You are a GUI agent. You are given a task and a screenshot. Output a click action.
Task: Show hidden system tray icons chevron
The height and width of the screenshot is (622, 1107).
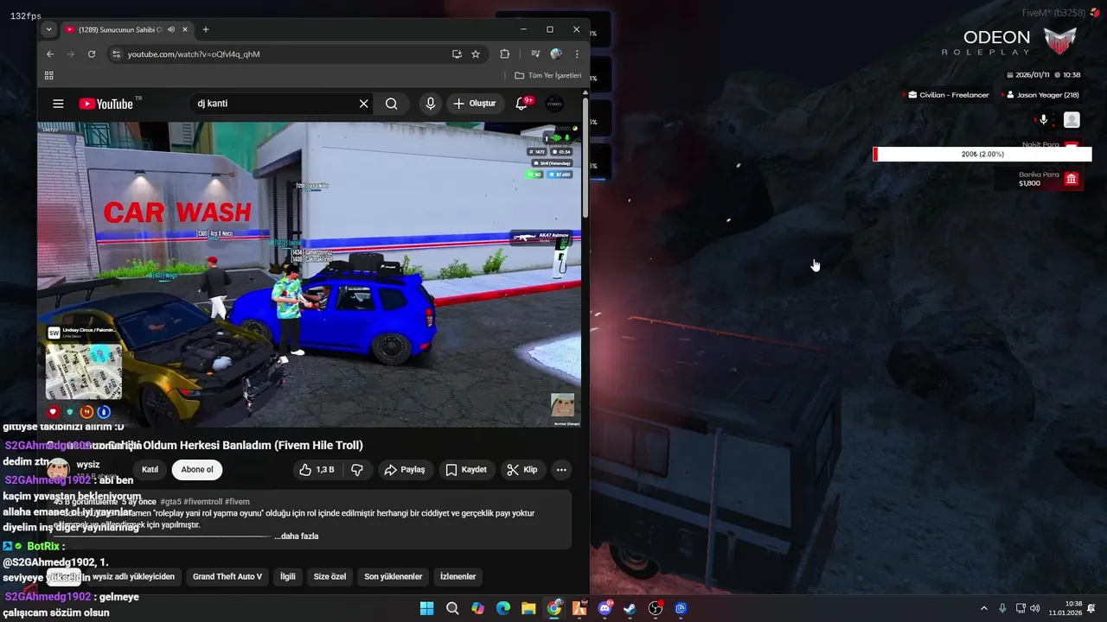pos(983,608)
